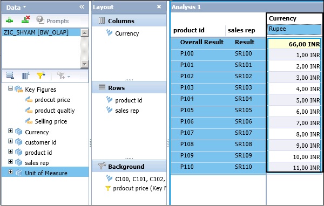The height and width of the screenshot is (206, 324).
Task: Click the Currency column header cell
Action: pyautogui.click(x=294, y=18)
